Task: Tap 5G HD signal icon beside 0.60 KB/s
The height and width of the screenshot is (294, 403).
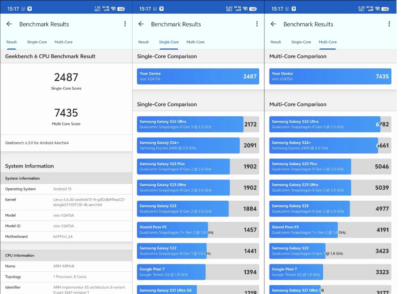Action: [x=237, y=9]
